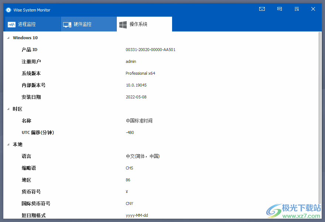The height and width of the screenshot is (222, 325).
Task: Click the install date 2022-05-08
Action: 136,97
